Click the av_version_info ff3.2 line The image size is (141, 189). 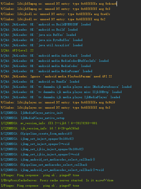pos(49,123)
